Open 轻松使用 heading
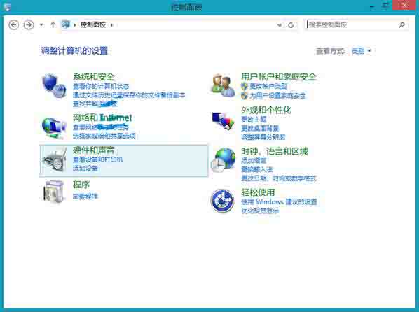Screen dimensions: 419x312 coord(258,192)
